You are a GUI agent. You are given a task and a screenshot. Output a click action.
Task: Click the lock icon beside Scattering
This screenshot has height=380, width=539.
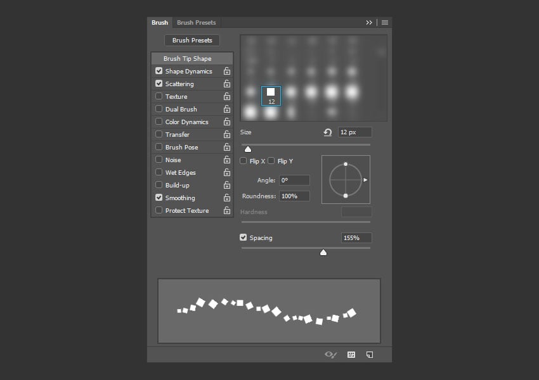pos(226,84)
